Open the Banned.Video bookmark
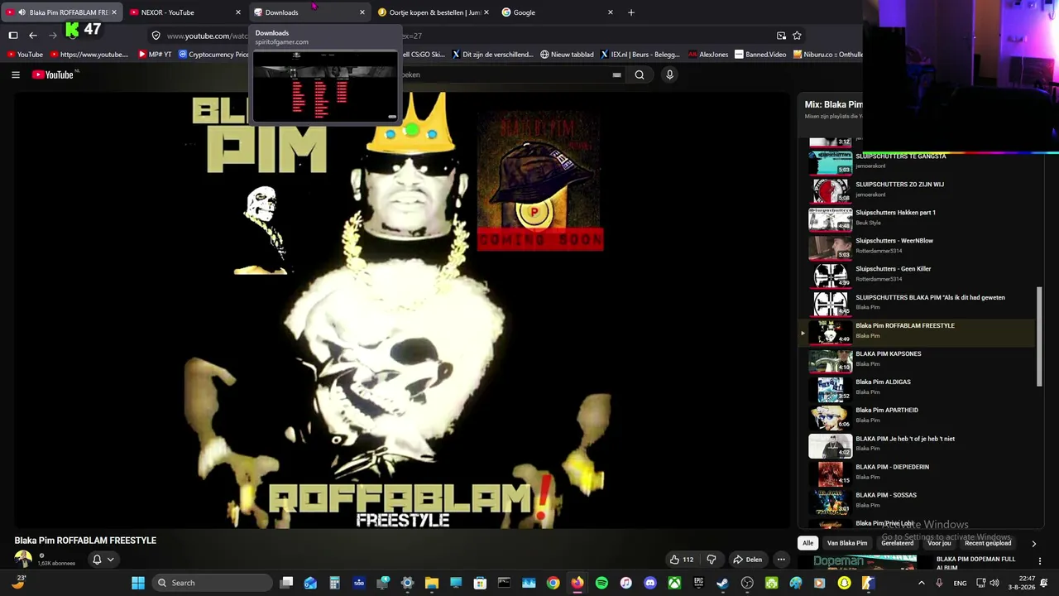The height and width of the screenshot is (596, 1059). [760, 55]
